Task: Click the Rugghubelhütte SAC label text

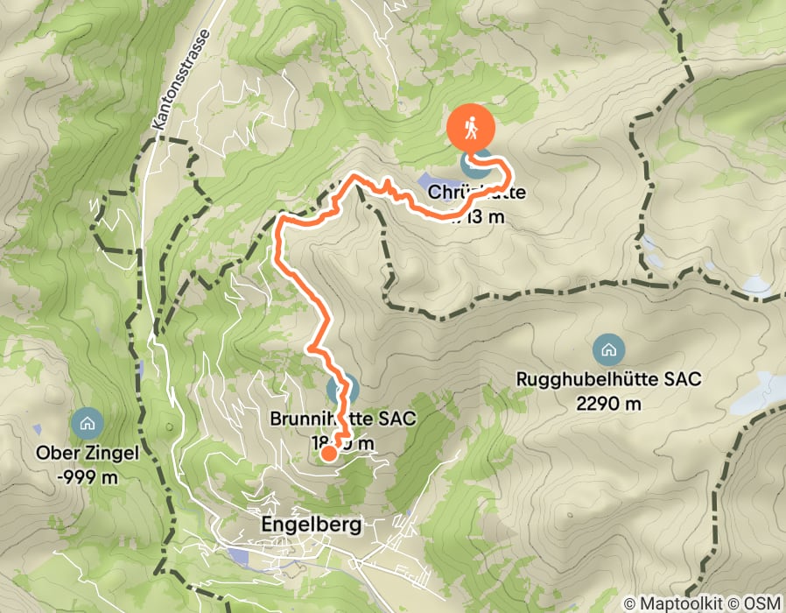Action: [608, 379]
